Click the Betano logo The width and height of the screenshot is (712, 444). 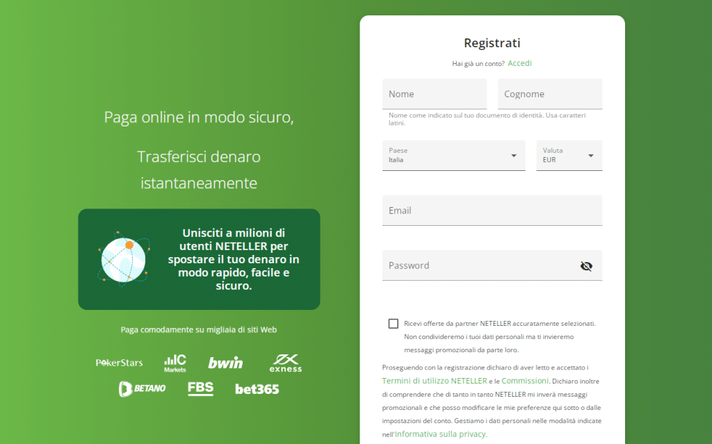click(142, 388)
